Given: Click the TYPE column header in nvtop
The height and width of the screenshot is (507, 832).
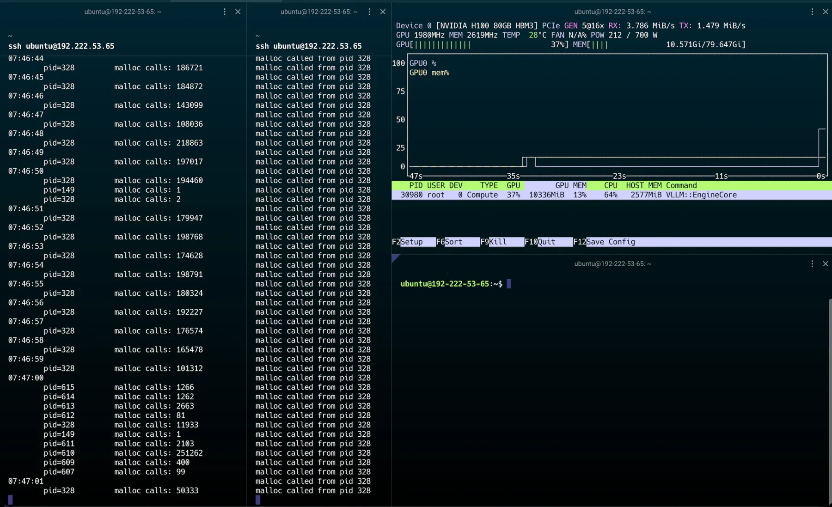Looking at the screenshot, I should (489, 185).
